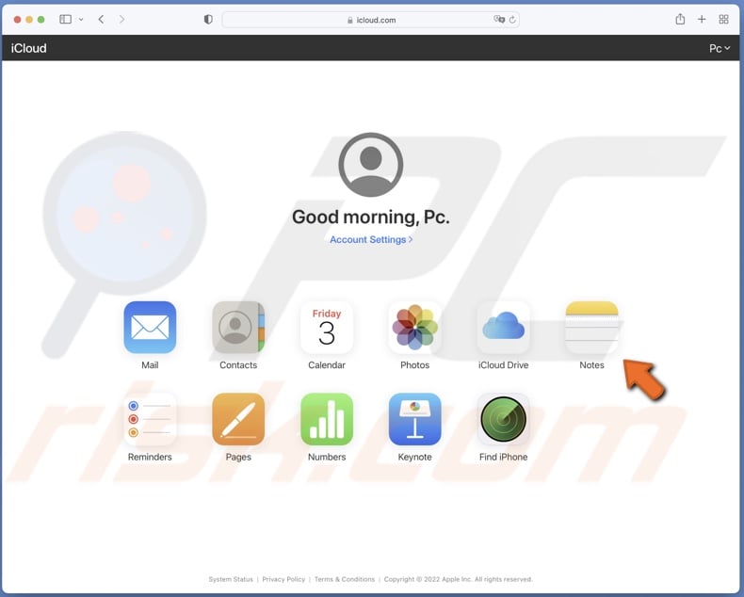744x597 pixels.
Task: Click the Keynote label text
Action: 414,457
